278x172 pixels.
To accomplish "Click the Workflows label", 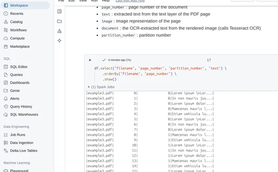I will point(18,30).
